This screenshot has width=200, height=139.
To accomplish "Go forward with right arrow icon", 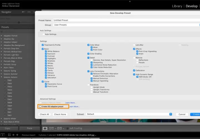I will point(17,135).
